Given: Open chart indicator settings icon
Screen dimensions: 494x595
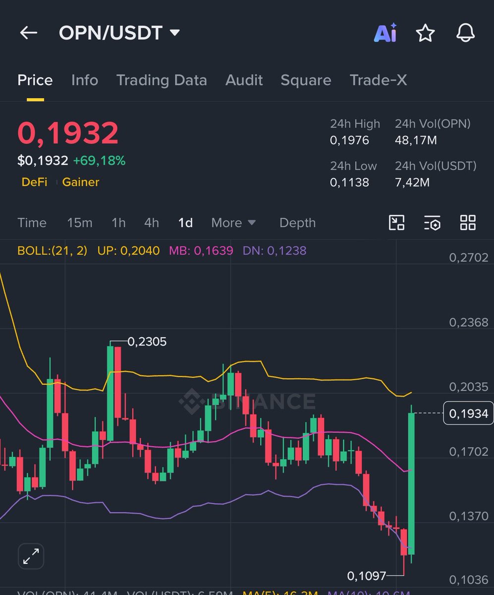Looking at the screenshot, I should (x=432, y=223).
